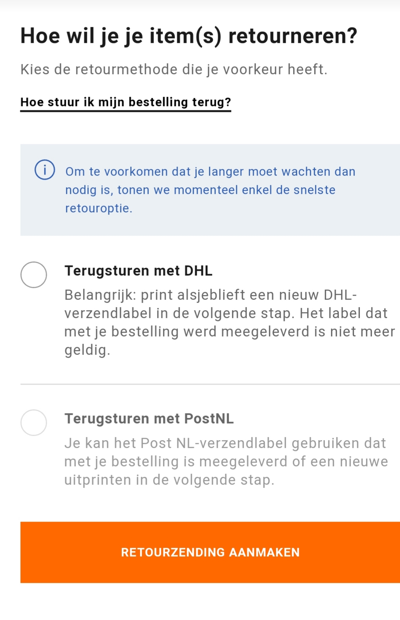Click the 'Terugsturen met PostNL' option title

click(149, 419)
